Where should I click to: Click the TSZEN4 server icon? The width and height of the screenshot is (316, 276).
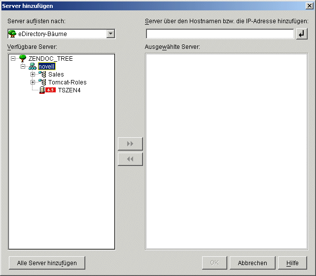click(x=42, y=90)
